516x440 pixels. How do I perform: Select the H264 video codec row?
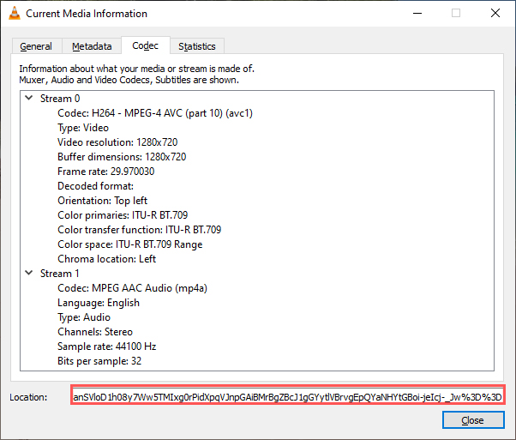click(x=155, y=113)
